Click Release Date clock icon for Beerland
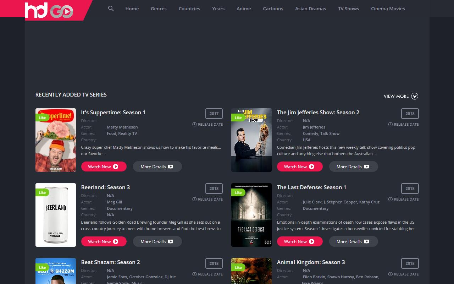 [194, 199]
